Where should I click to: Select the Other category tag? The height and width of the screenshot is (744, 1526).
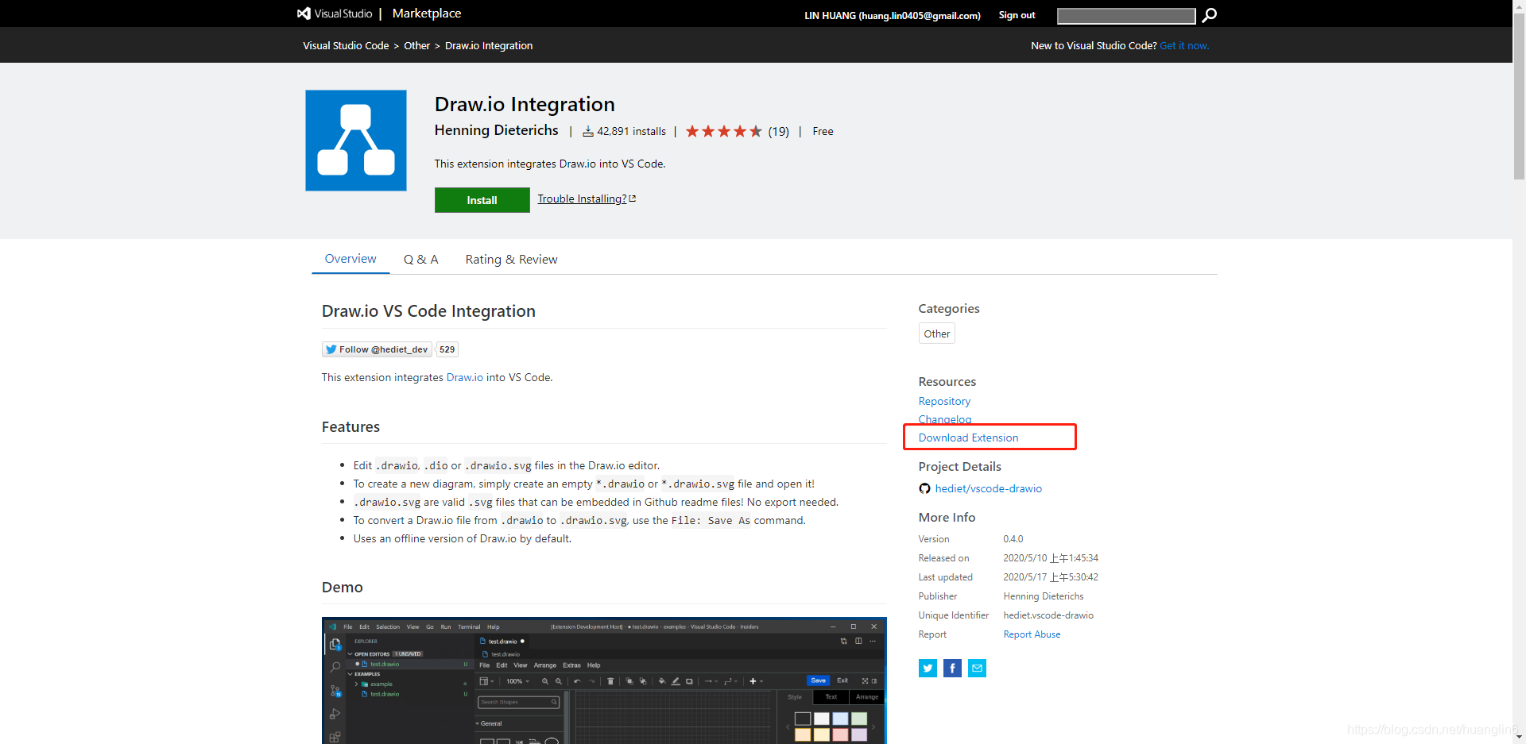click(x=936, y=333)
